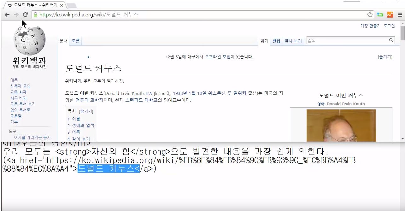Screen dimensions: 405x211
Task: Open 계정 만들기 link
Action: pos(370,26)
